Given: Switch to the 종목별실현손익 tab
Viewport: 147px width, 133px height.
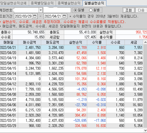Looking at the screenshot, I should pyautogui.click(x=69, y=3).
